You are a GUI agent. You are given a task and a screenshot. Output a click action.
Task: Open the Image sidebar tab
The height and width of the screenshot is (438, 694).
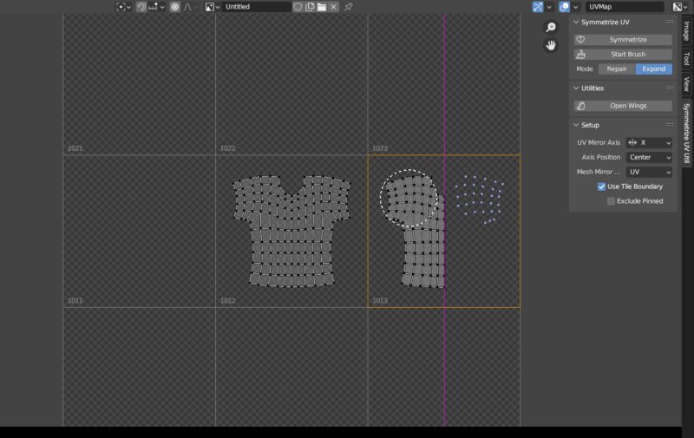click(x=686, y=30)
